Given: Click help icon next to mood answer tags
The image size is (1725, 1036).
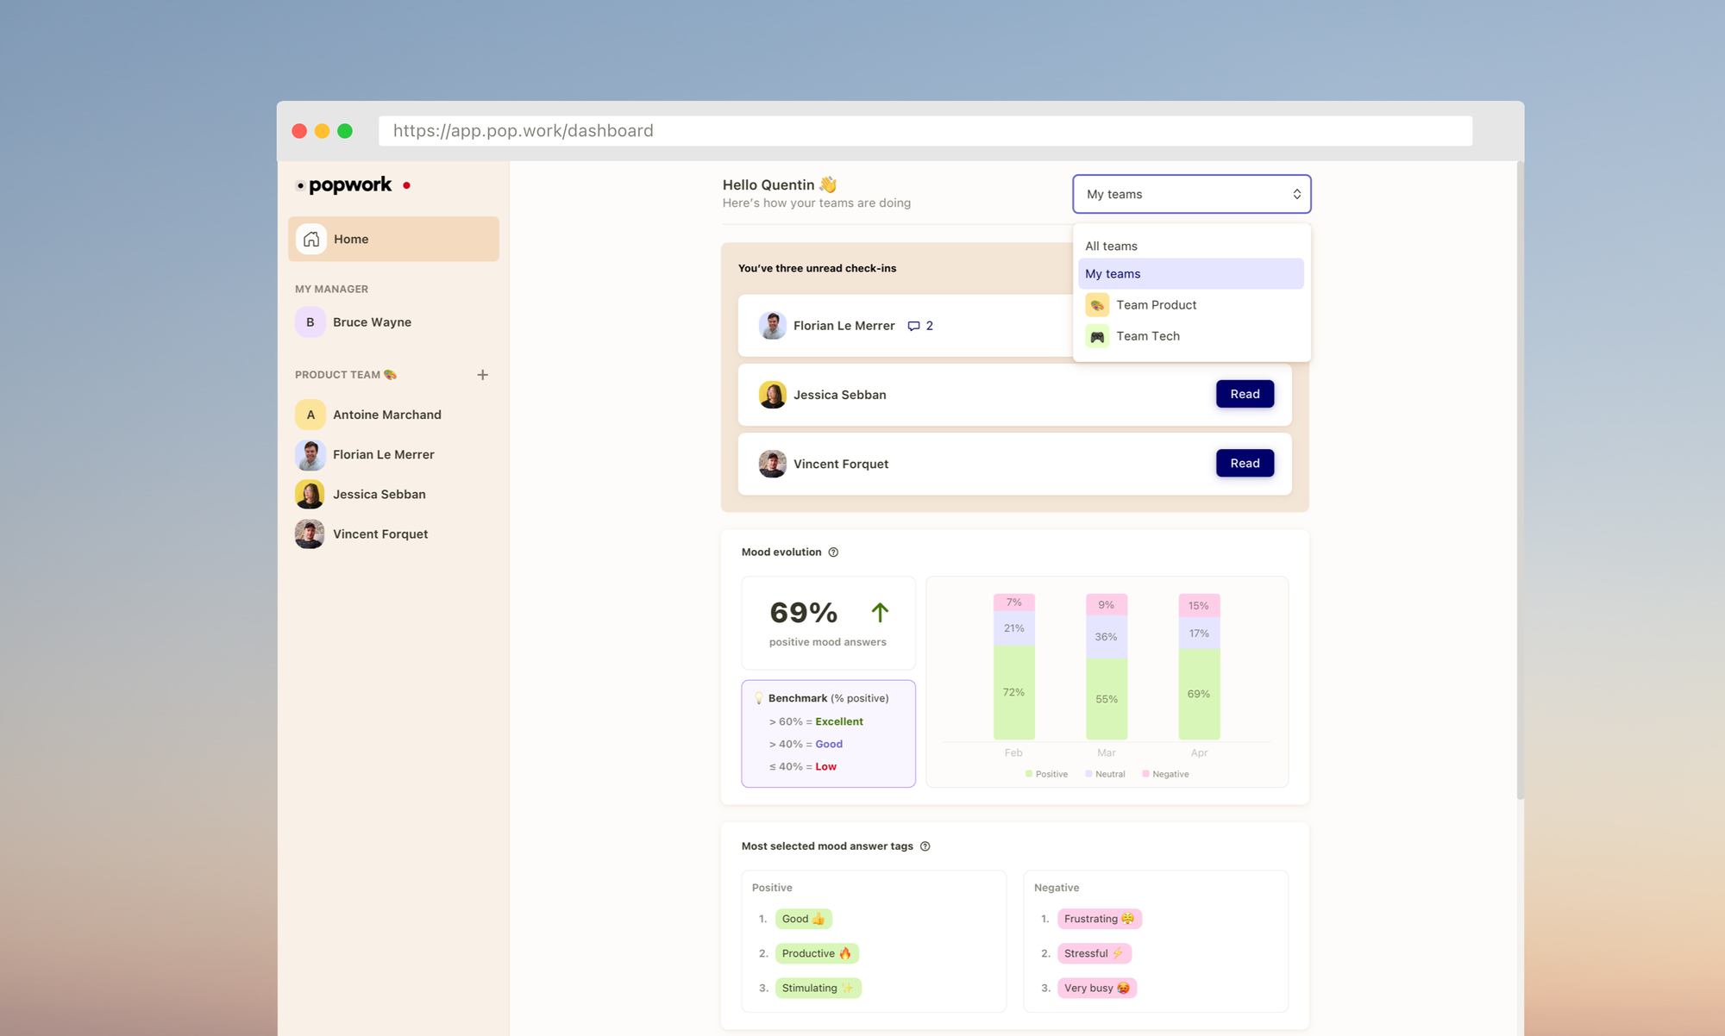Looking at the screenshot, I should pyautogui.click(x=925, y=846).
